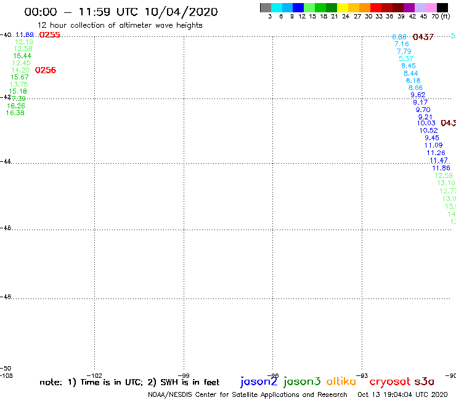Click the blue 11.89 wave height value

pos(25,35)
